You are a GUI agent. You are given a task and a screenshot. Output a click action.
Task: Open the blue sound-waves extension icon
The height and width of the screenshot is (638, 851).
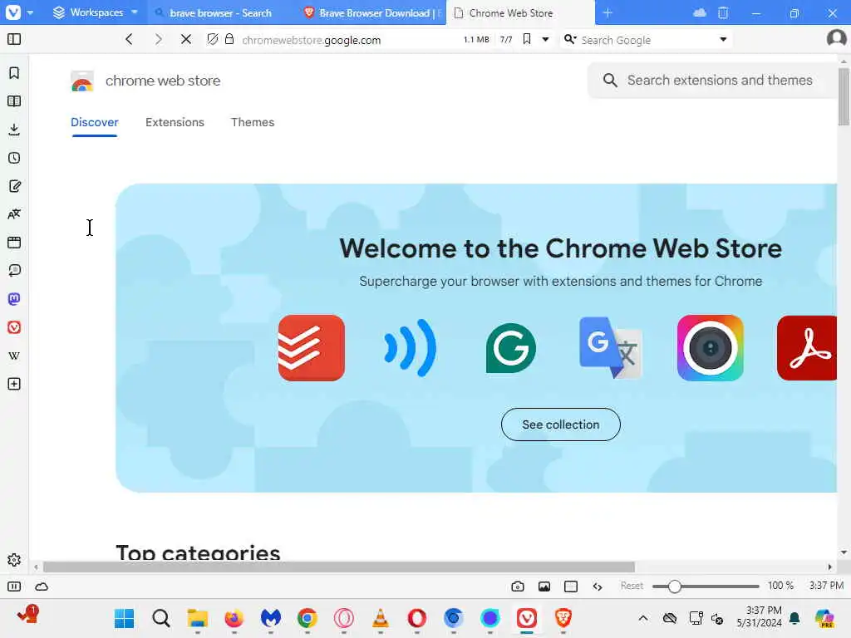click(x=411, y=348)
